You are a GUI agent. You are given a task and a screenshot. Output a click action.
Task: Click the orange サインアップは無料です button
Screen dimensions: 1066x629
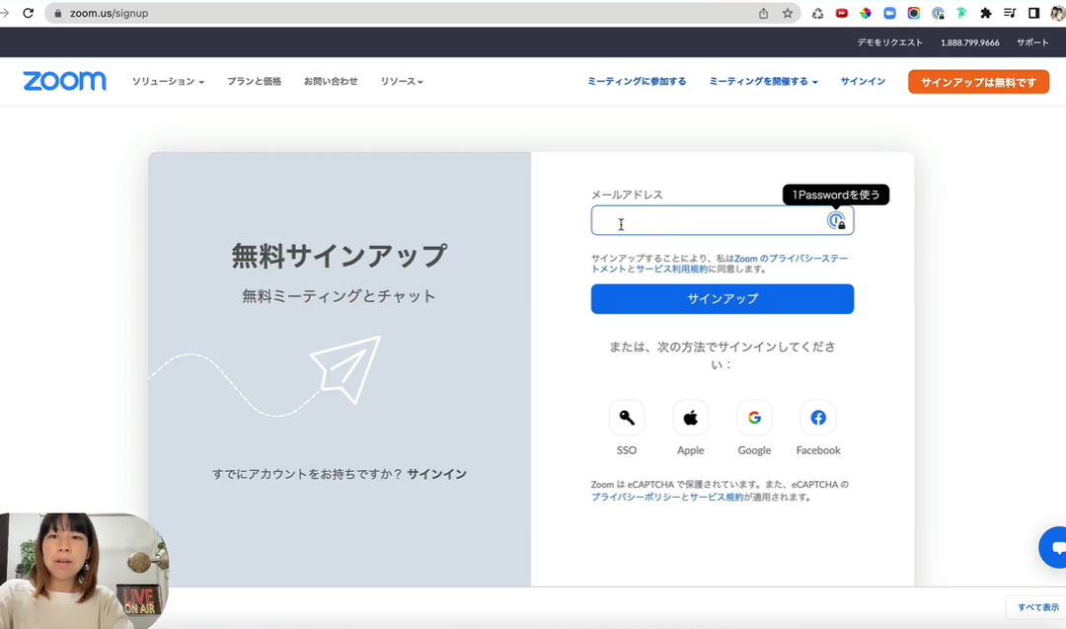tap(978, 81)
